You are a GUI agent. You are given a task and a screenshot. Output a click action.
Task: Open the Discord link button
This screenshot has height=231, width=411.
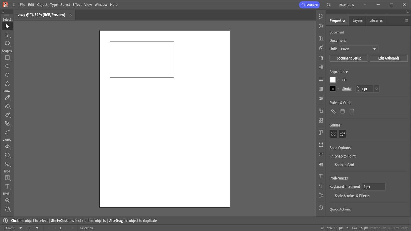[x=310, y=5]
